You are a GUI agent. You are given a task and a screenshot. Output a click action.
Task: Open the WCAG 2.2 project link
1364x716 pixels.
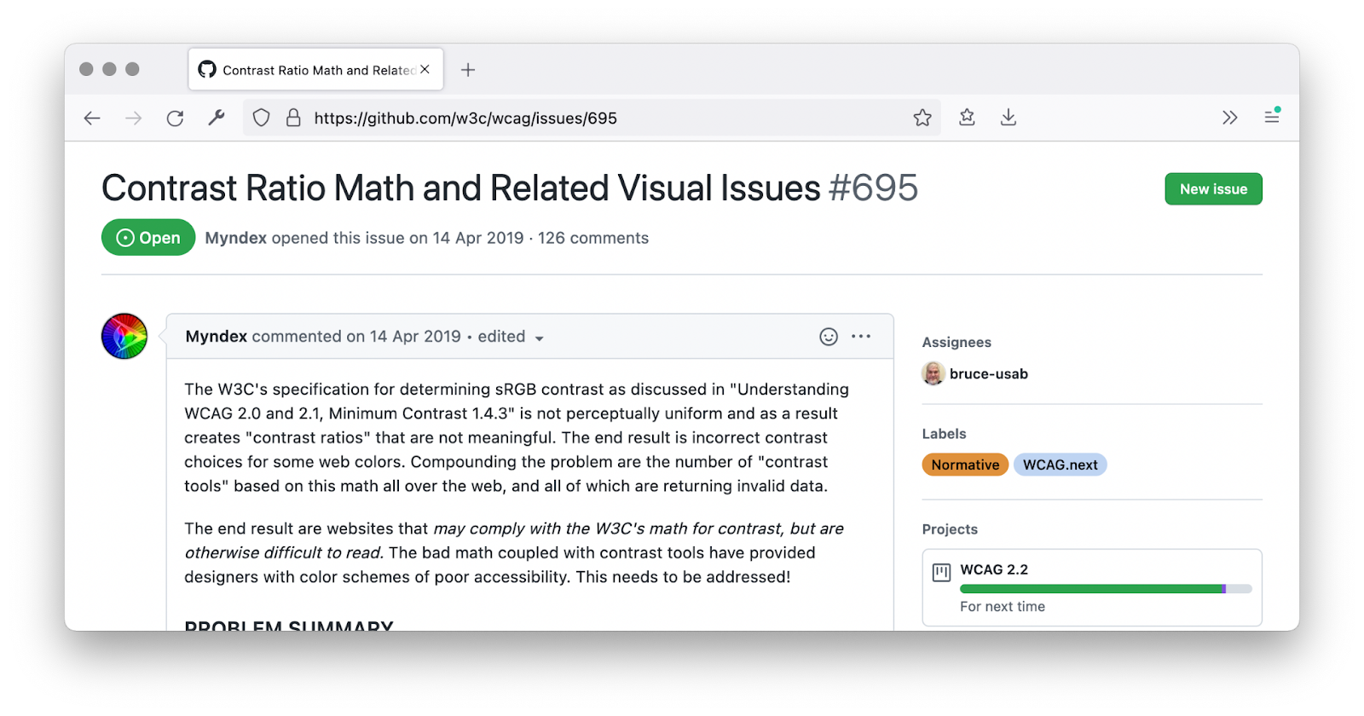coord(994,569)
